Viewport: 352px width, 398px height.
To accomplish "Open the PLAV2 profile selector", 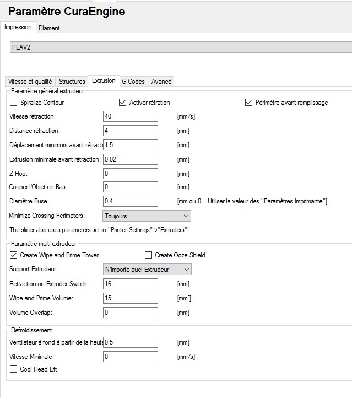I will [181, 47].
